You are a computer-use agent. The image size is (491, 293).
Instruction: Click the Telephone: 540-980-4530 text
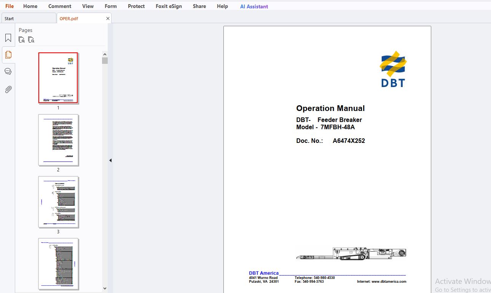click(315, 278)
